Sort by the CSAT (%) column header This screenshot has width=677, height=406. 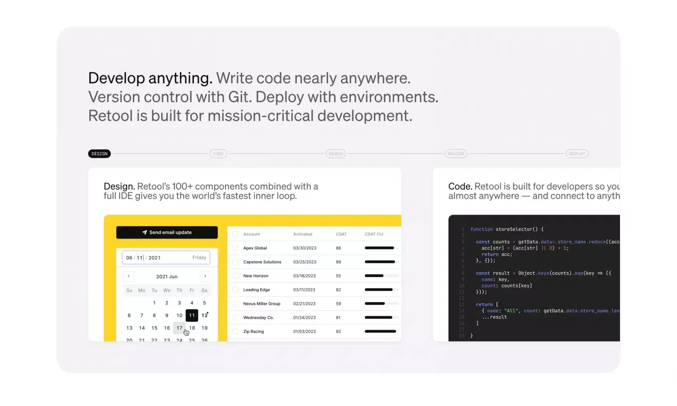pyautogui.click(x=374, y=234)
